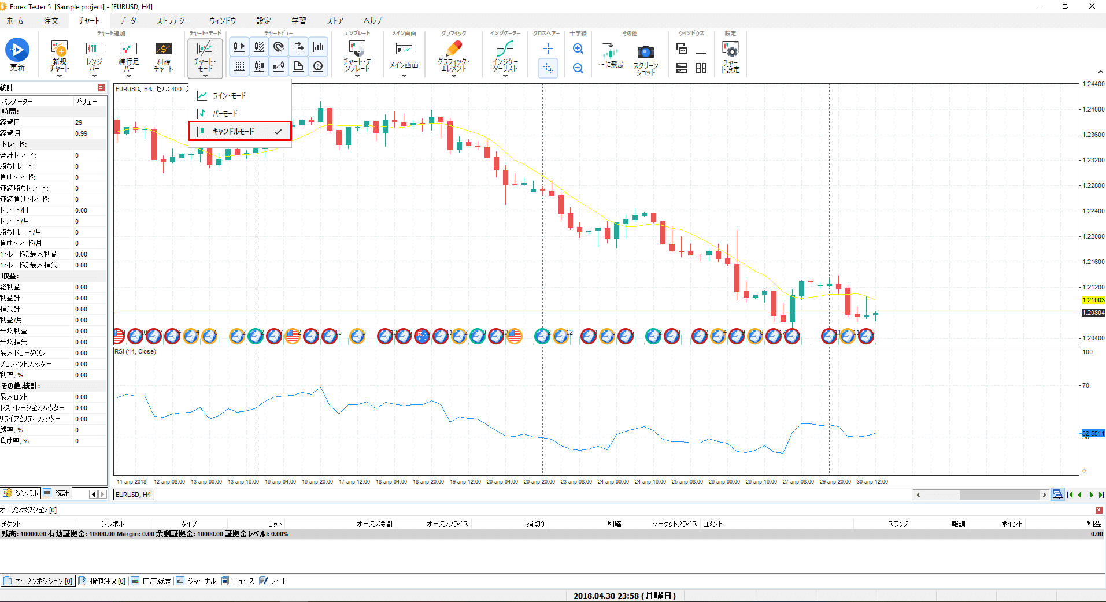
Task: Open the ジャーナル tab
Action: click(197, 581)
